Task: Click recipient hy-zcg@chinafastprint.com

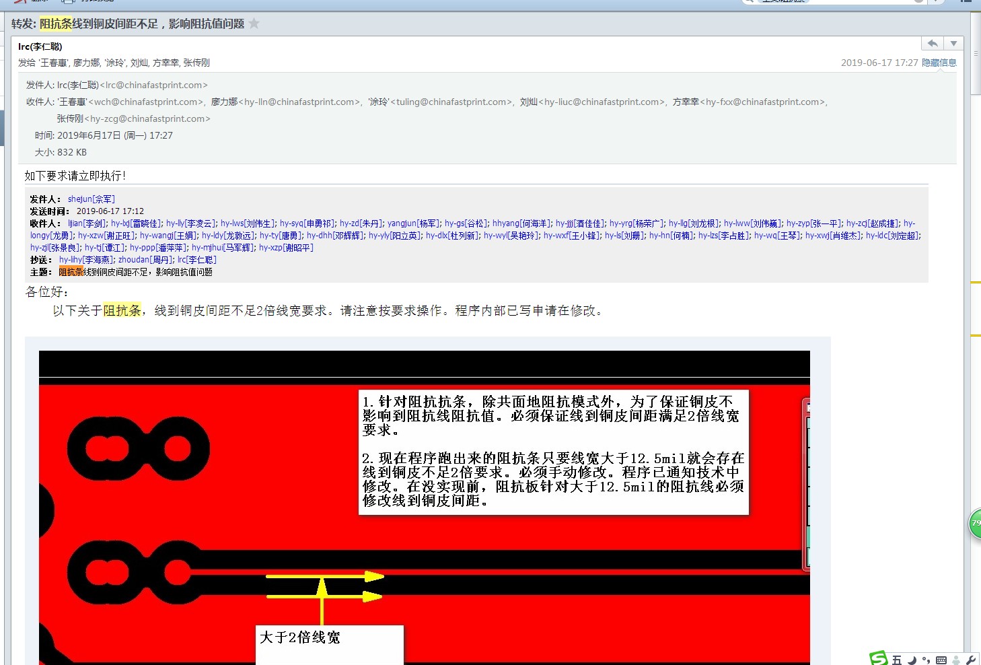Action: click(147, 118)
